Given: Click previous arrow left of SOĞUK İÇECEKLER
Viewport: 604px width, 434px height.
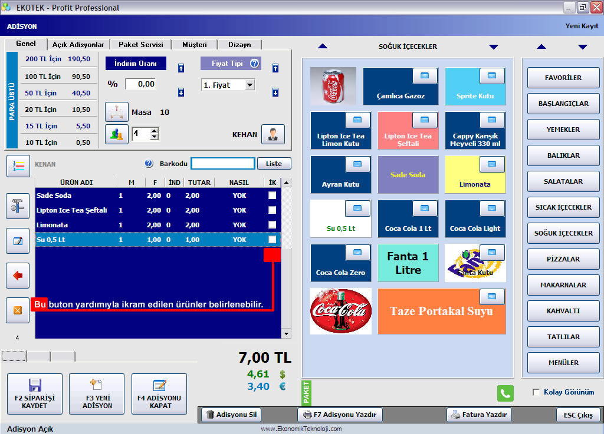Looking at the screenshot, I should click(x=323, y=47).
